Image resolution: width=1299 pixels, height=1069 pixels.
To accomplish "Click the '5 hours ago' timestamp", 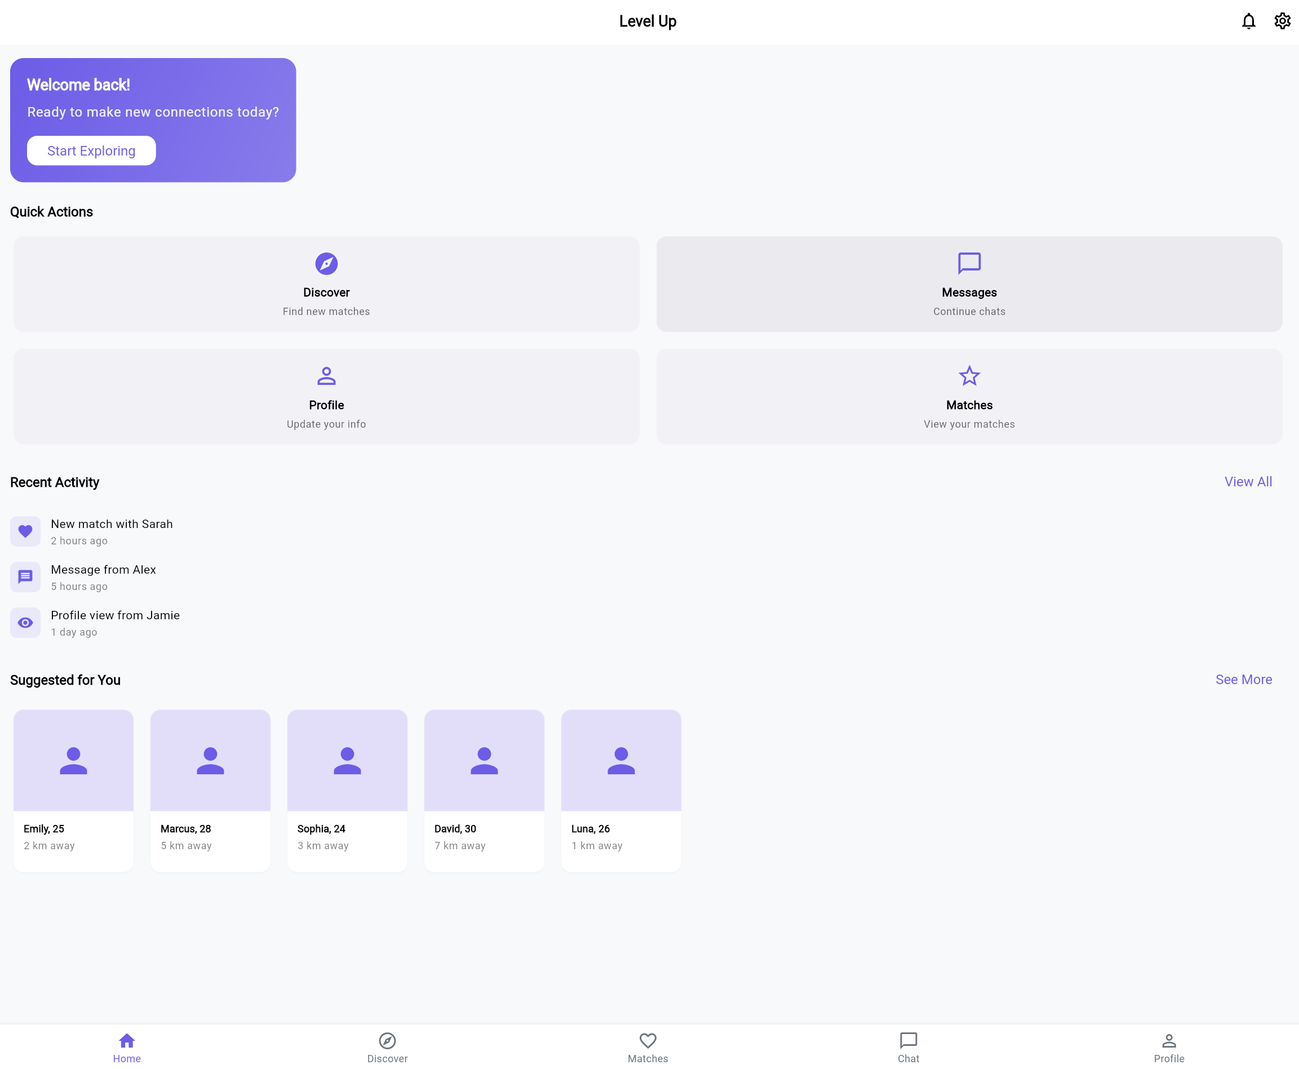I will tap(79, 586).
